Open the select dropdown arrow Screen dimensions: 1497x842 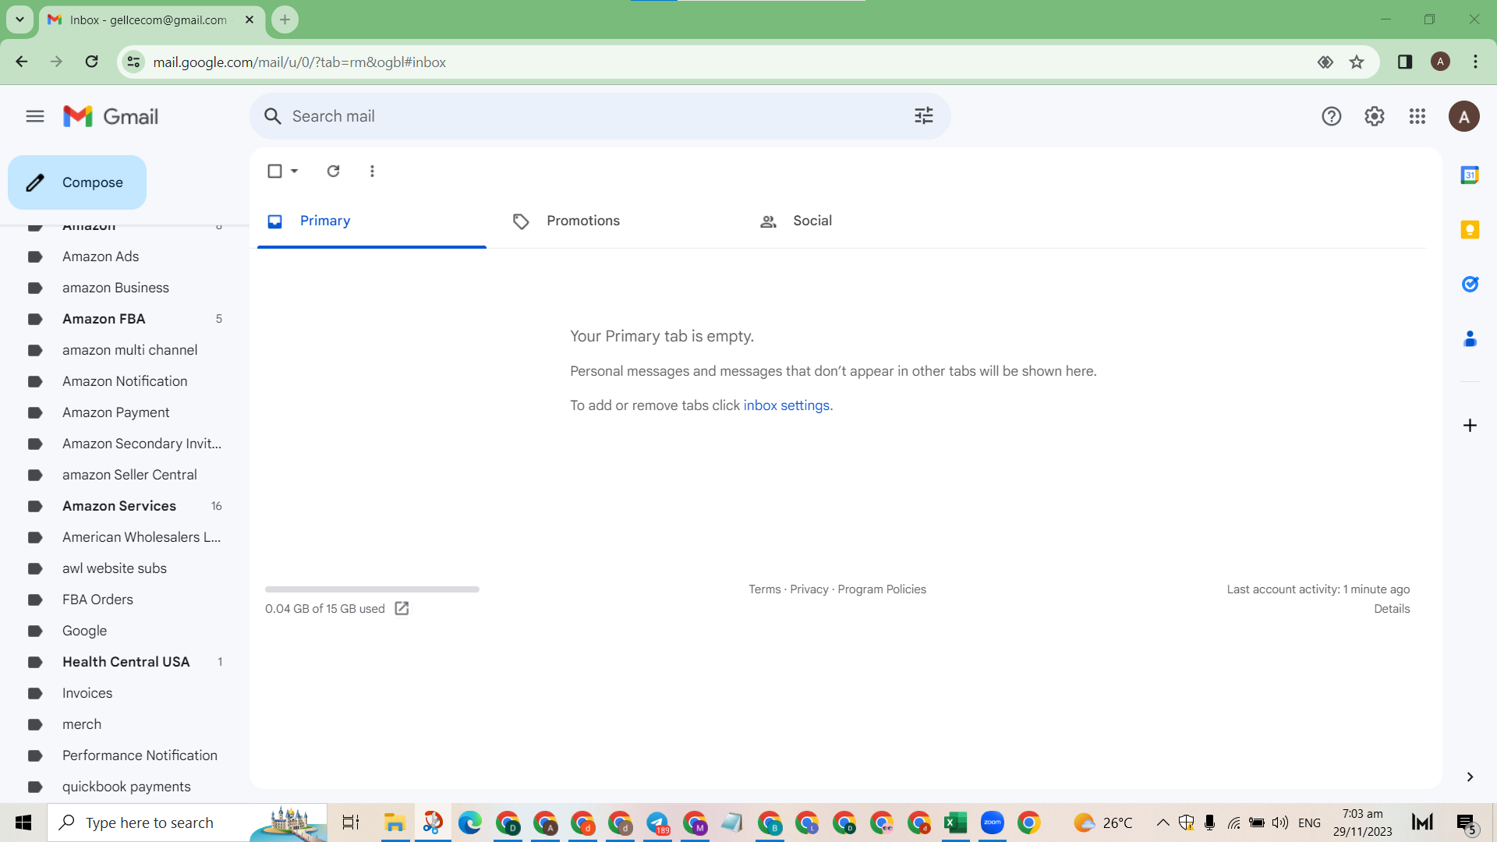(295, 171)
